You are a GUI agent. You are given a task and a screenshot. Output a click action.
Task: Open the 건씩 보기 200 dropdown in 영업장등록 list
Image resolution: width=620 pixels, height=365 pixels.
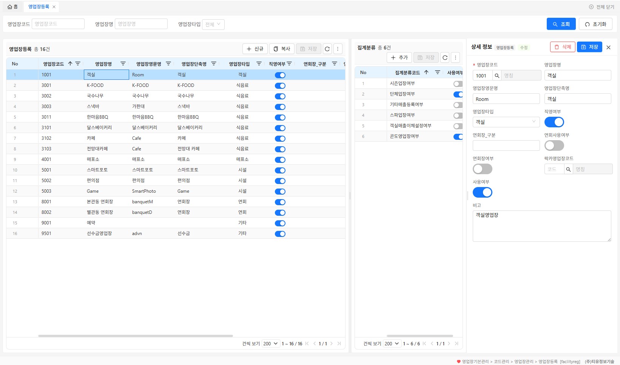point(271,343)
